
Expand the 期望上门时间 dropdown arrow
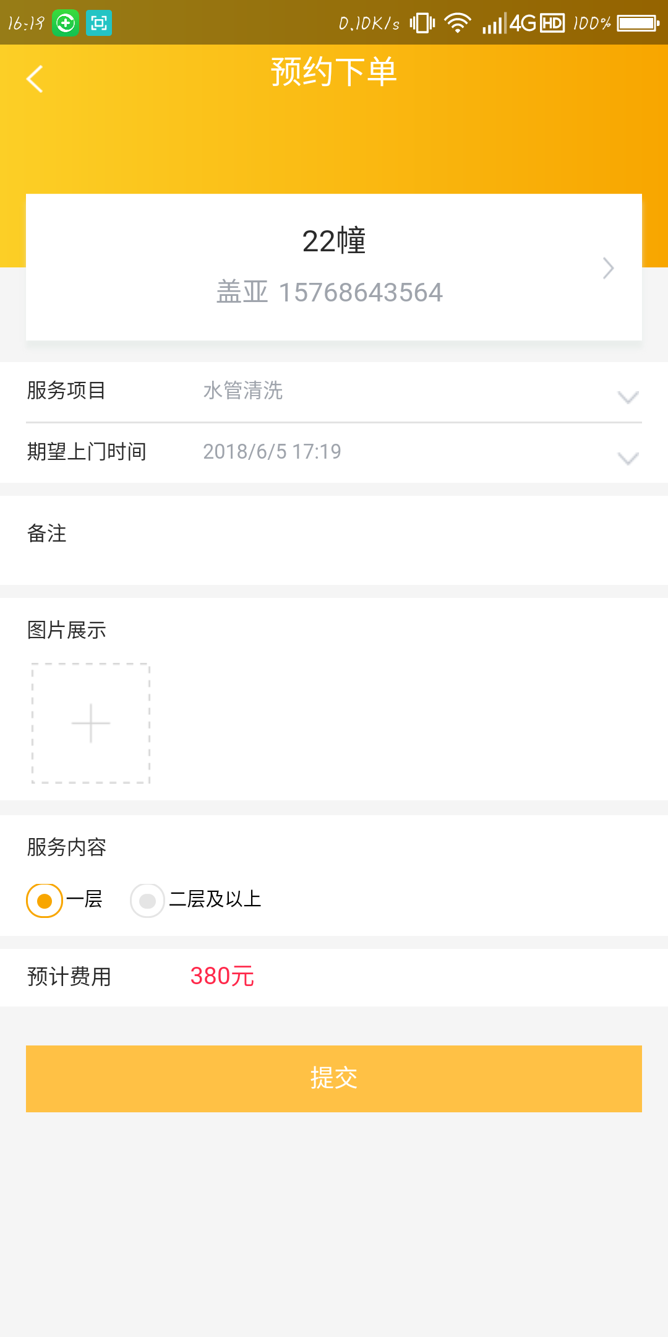point(628,458)
